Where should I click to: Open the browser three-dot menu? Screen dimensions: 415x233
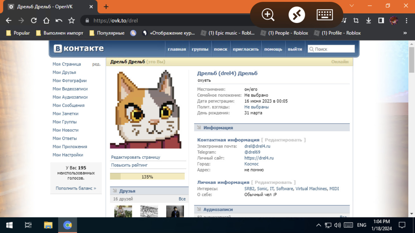point(407,21)
